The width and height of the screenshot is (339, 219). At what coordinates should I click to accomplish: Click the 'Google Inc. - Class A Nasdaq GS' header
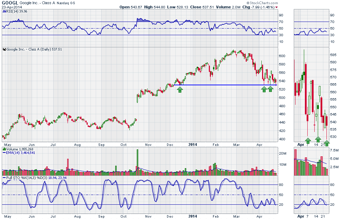(47, 3)
